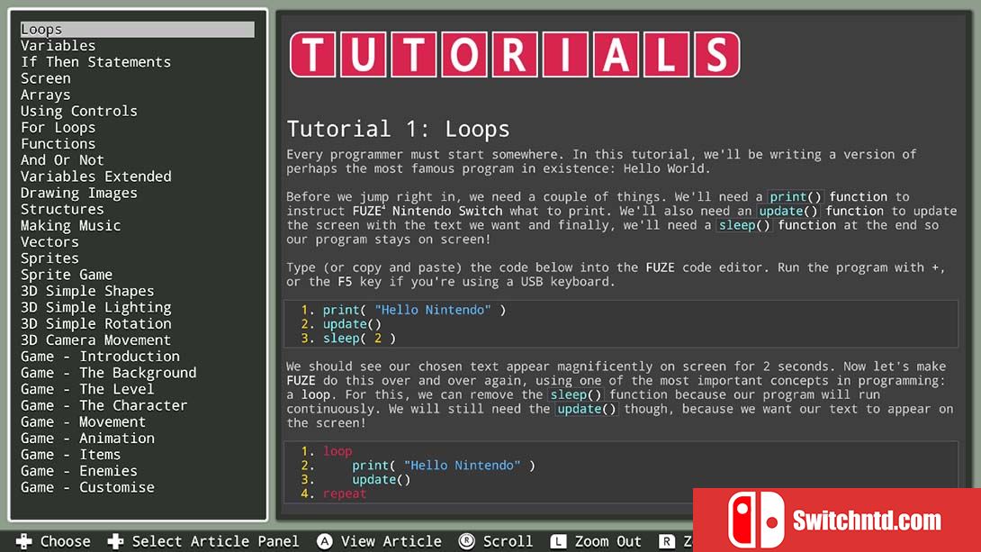The height and width of the screenshot is (552, 981).
Task: Click the R-stick Scroll icon
Action: [x=466, y=541]
